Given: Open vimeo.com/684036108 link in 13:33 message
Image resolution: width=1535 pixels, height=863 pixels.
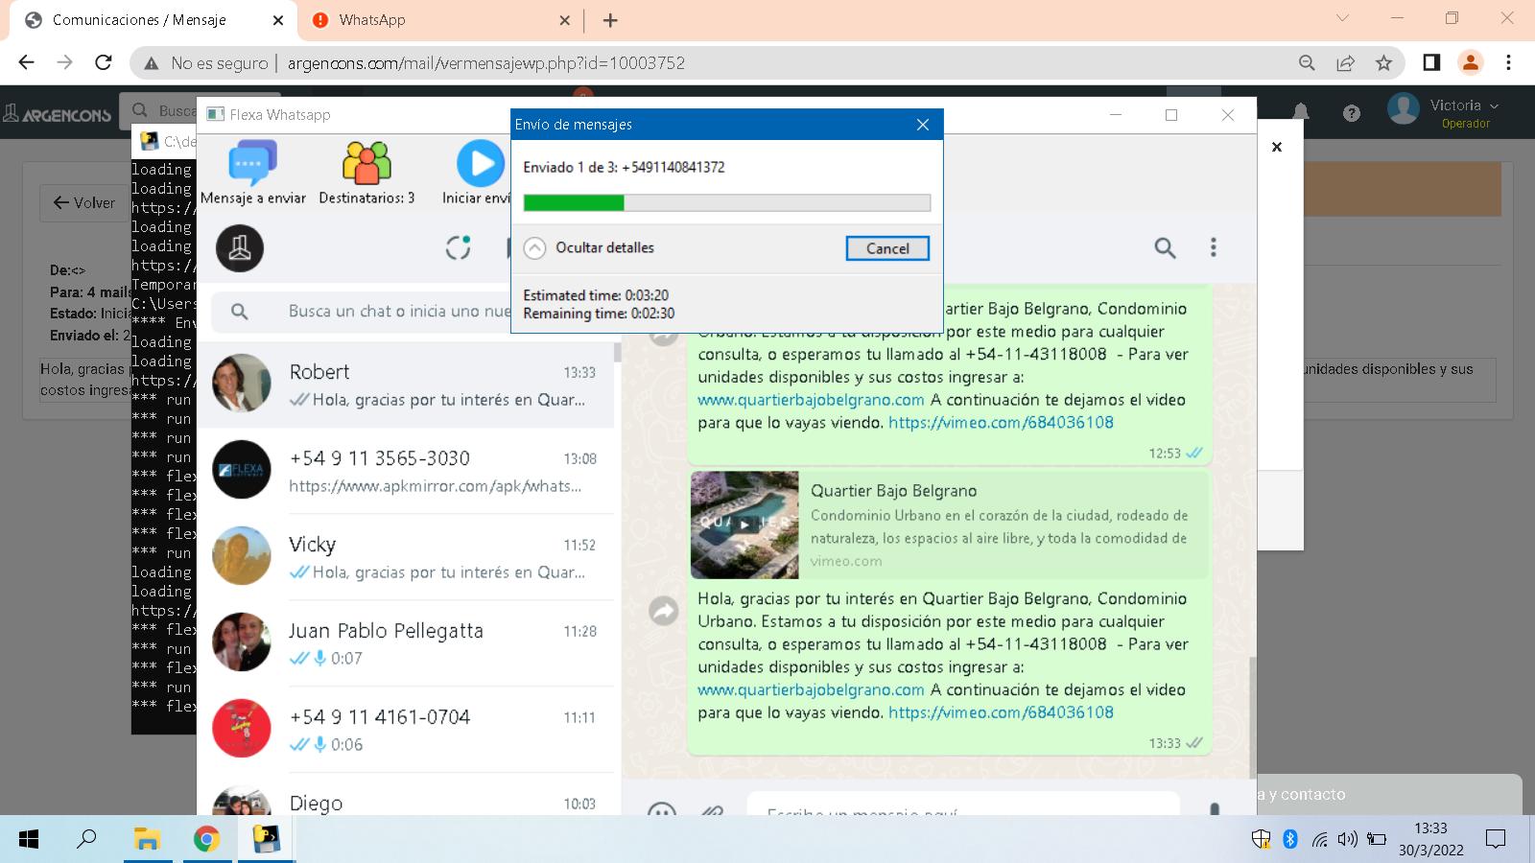Looking at the screenshot, I should pos(1001,712).
